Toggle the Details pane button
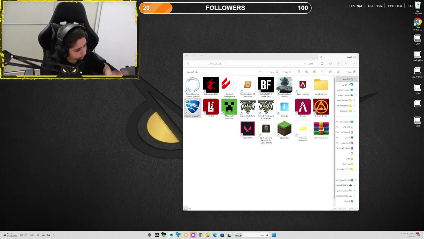Screen dimensions: 424x239 pyautogui.click(x=192, y=72)
